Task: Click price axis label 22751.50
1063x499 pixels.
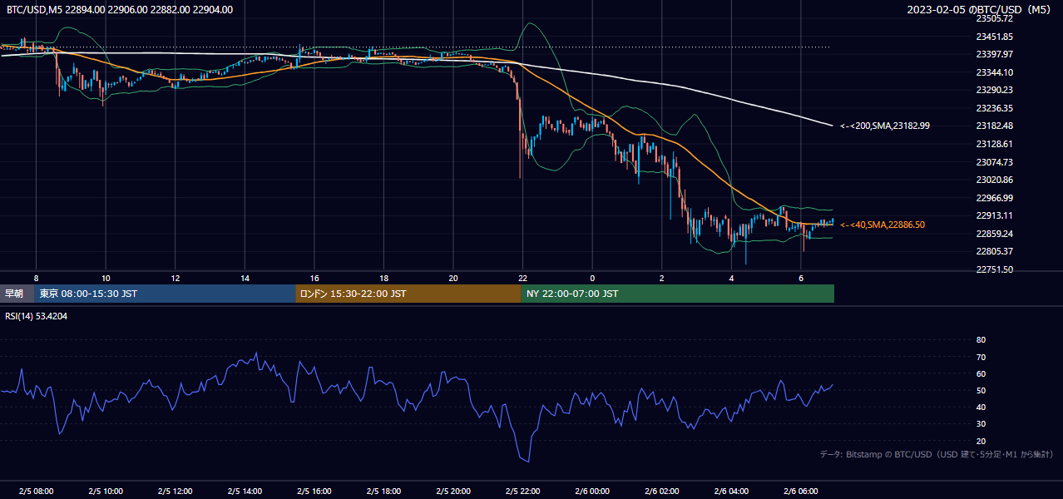Action: pos(994,269)
